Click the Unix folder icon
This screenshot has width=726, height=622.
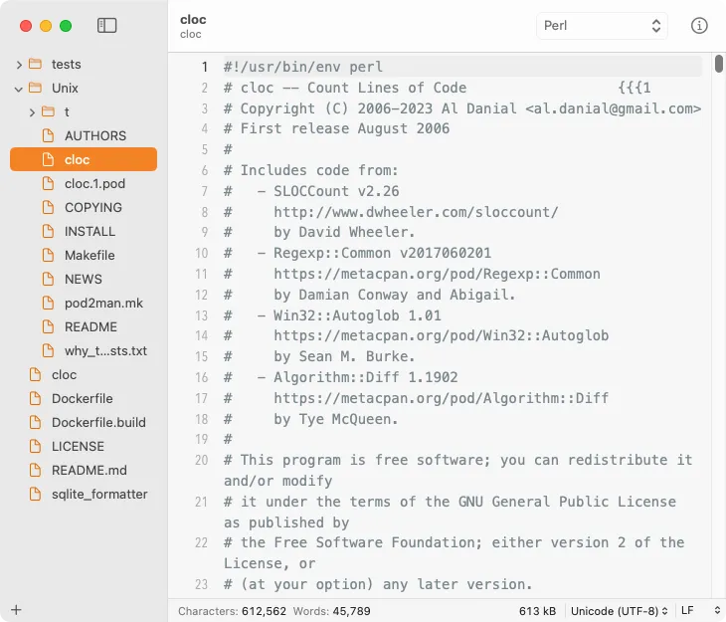point(35,88)
